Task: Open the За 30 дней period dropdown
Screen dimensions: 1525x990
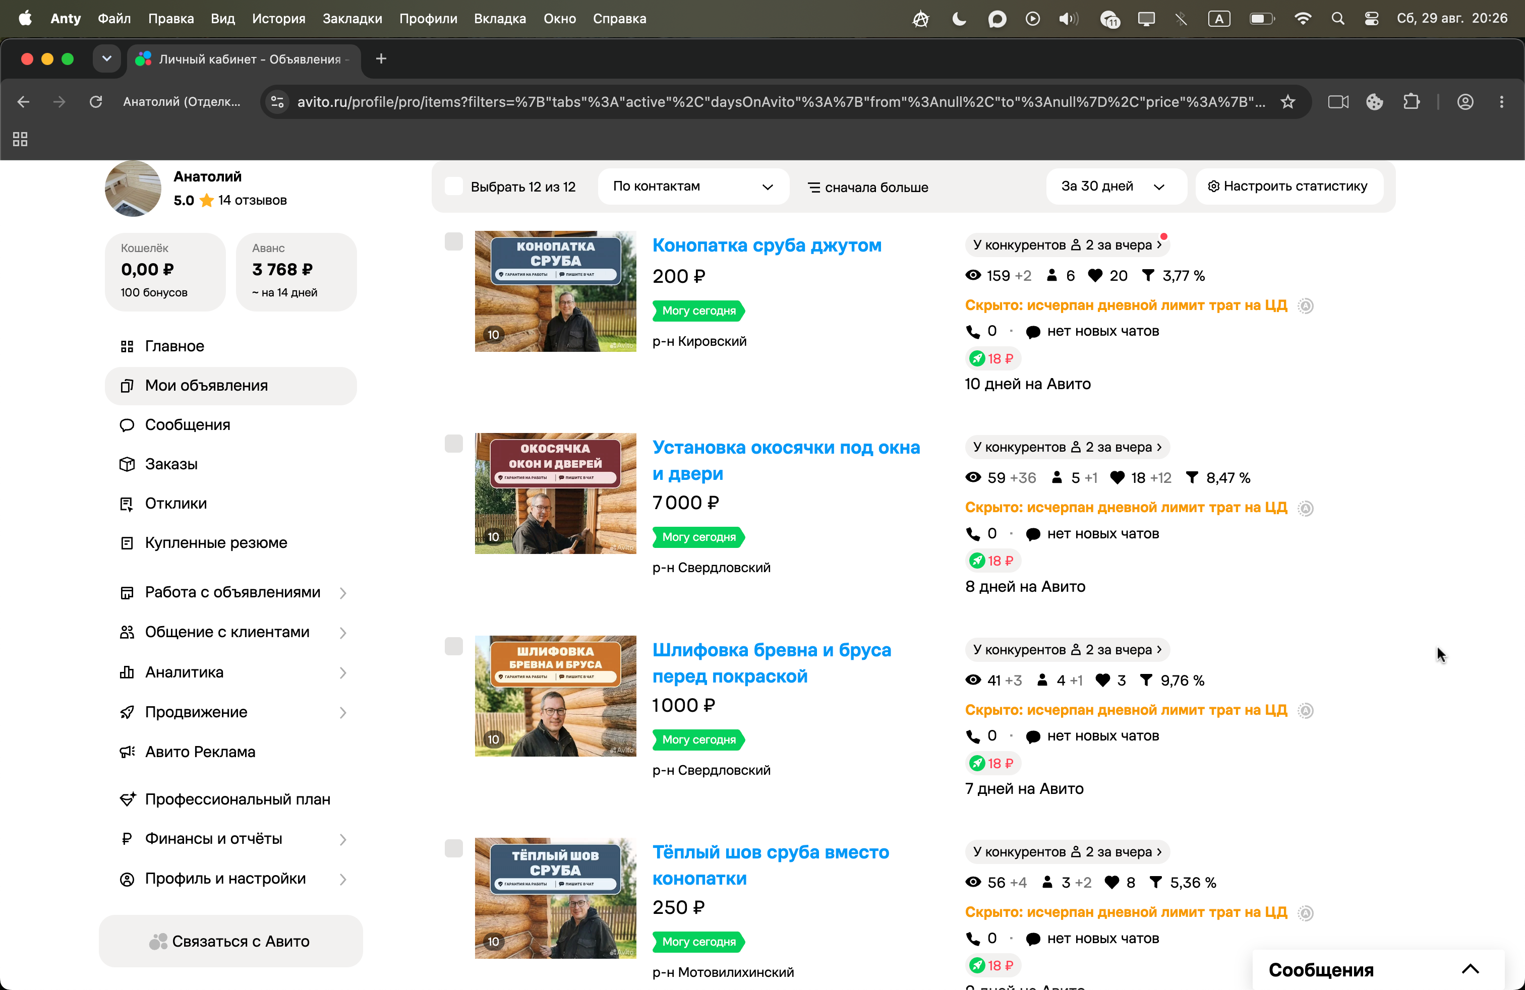Action: tap(1116, 187)
